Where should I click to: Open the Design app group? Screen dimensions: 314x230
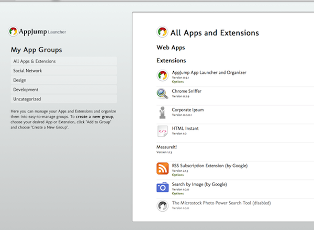[x=20, y=80]
